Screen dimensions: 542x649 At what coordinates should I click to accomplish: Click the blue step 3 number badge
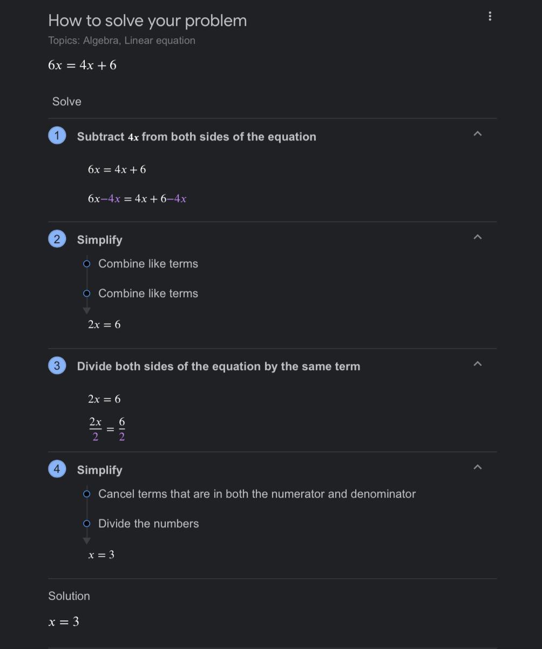[57, 365]
